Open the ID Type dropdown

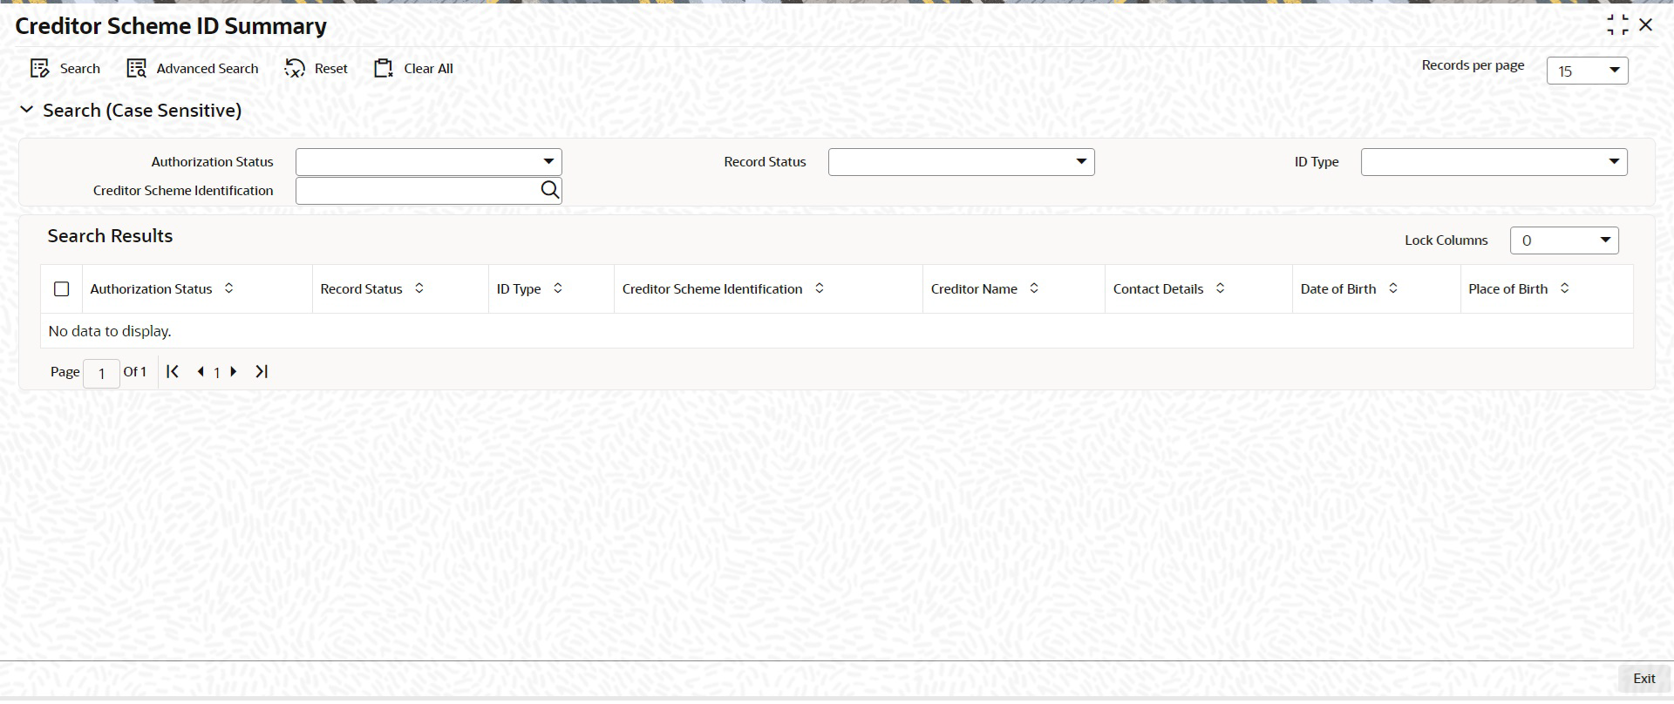click(1494, 162)
